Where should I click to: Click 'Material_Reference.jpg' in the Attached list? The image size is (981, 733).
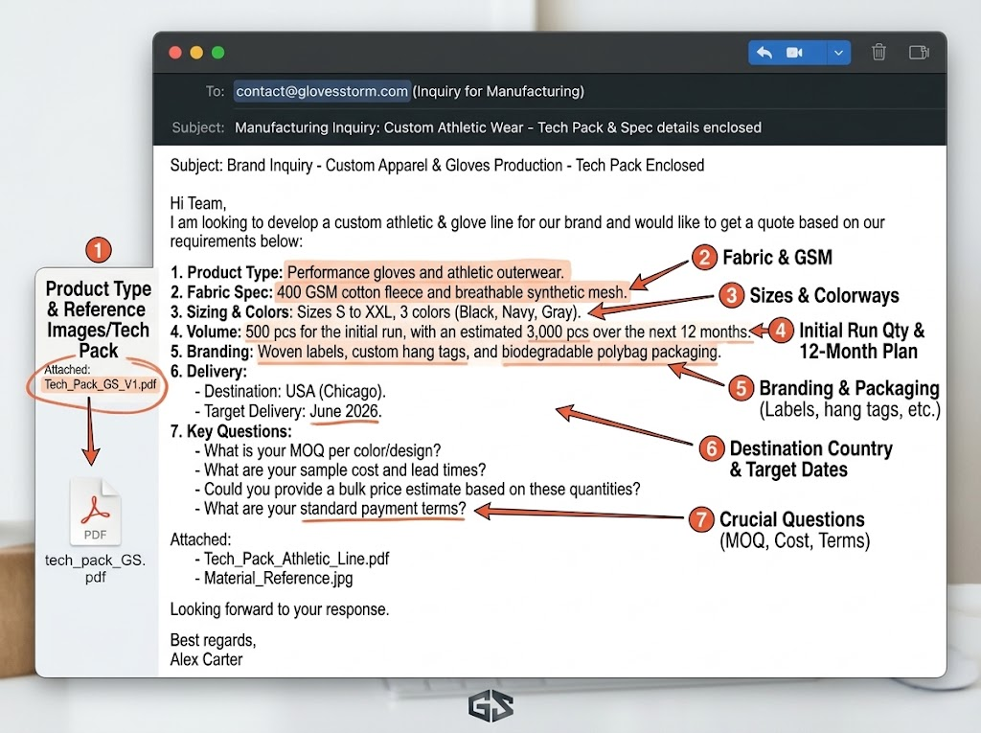click(279, 578)
